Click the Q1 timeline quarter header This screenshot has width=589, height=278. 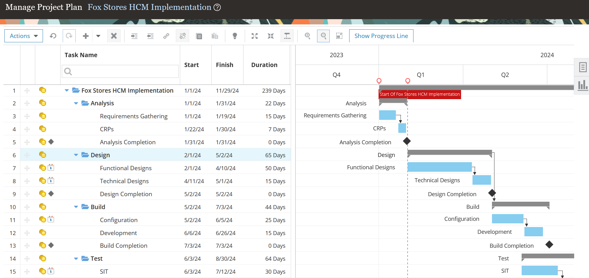pos(421,75)
